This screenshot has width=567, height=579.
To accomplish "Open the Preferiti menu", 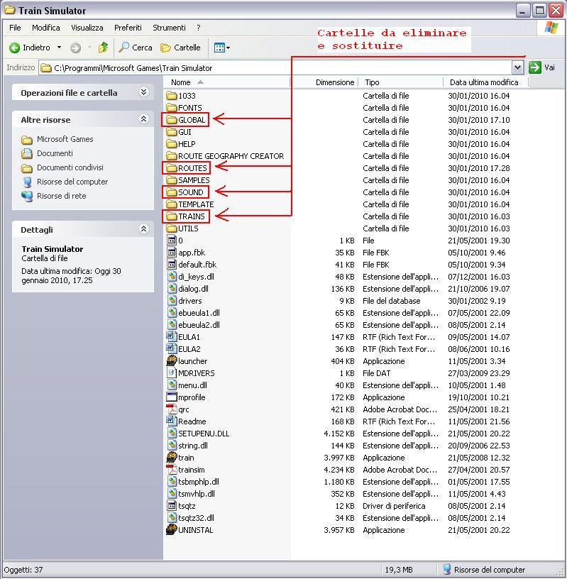I will coord(128,28).
